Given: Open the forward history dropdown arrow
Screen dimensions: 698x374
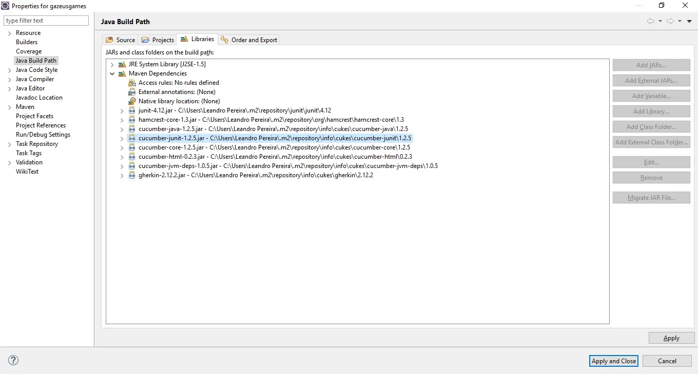Looking at the screenshot, I should coord(680,21).
